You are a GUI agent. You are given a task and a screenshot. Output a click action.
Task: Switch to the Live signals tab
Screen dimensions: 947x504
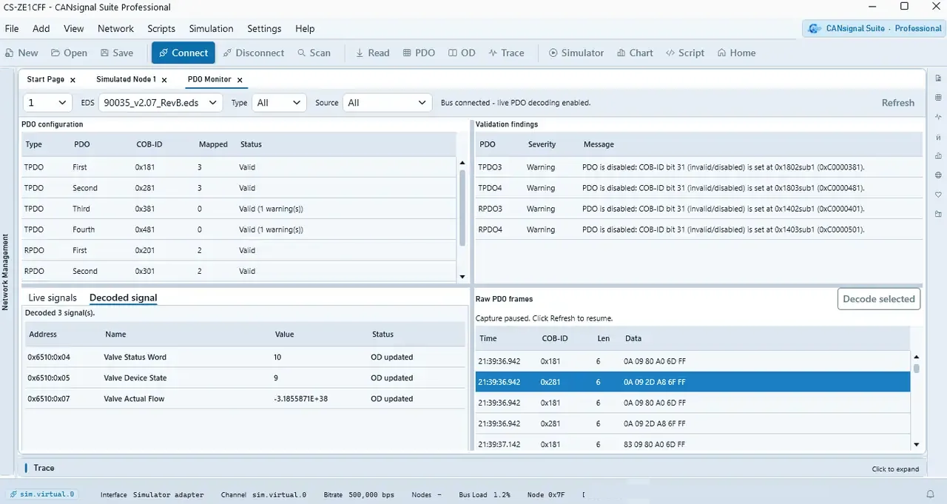53,298
